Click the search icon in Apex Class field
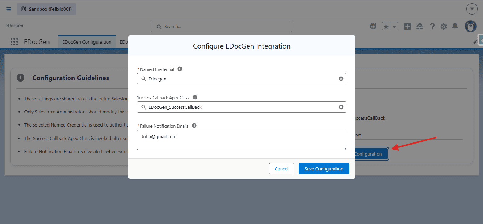483x224 pixels. point(144,107)
